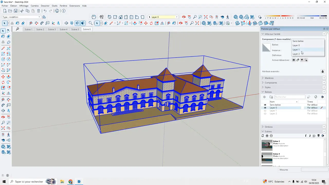Viewport: 329px width, 185px height.
Task: Toggle the lock in Activer/désactiver row
Action: click(298, 60)
